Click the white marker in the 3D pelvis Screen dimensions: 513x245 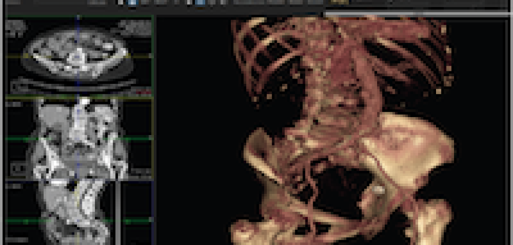(378, 189)
